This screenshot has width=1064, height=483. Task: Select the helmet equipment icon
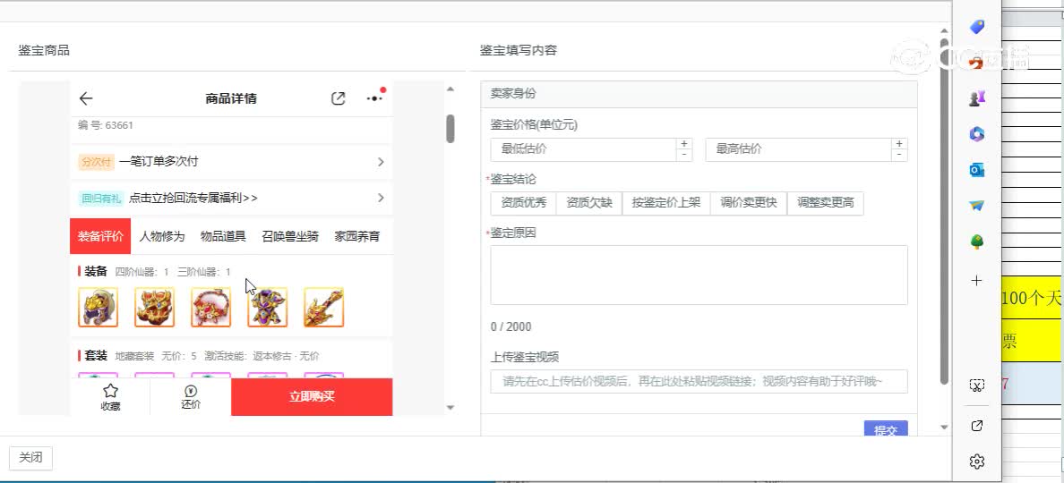tap(99, 307)
